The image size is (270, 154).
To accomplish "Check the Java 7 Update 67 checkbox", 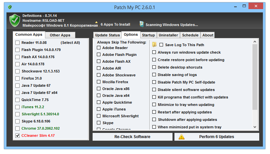I will point(17,85).
